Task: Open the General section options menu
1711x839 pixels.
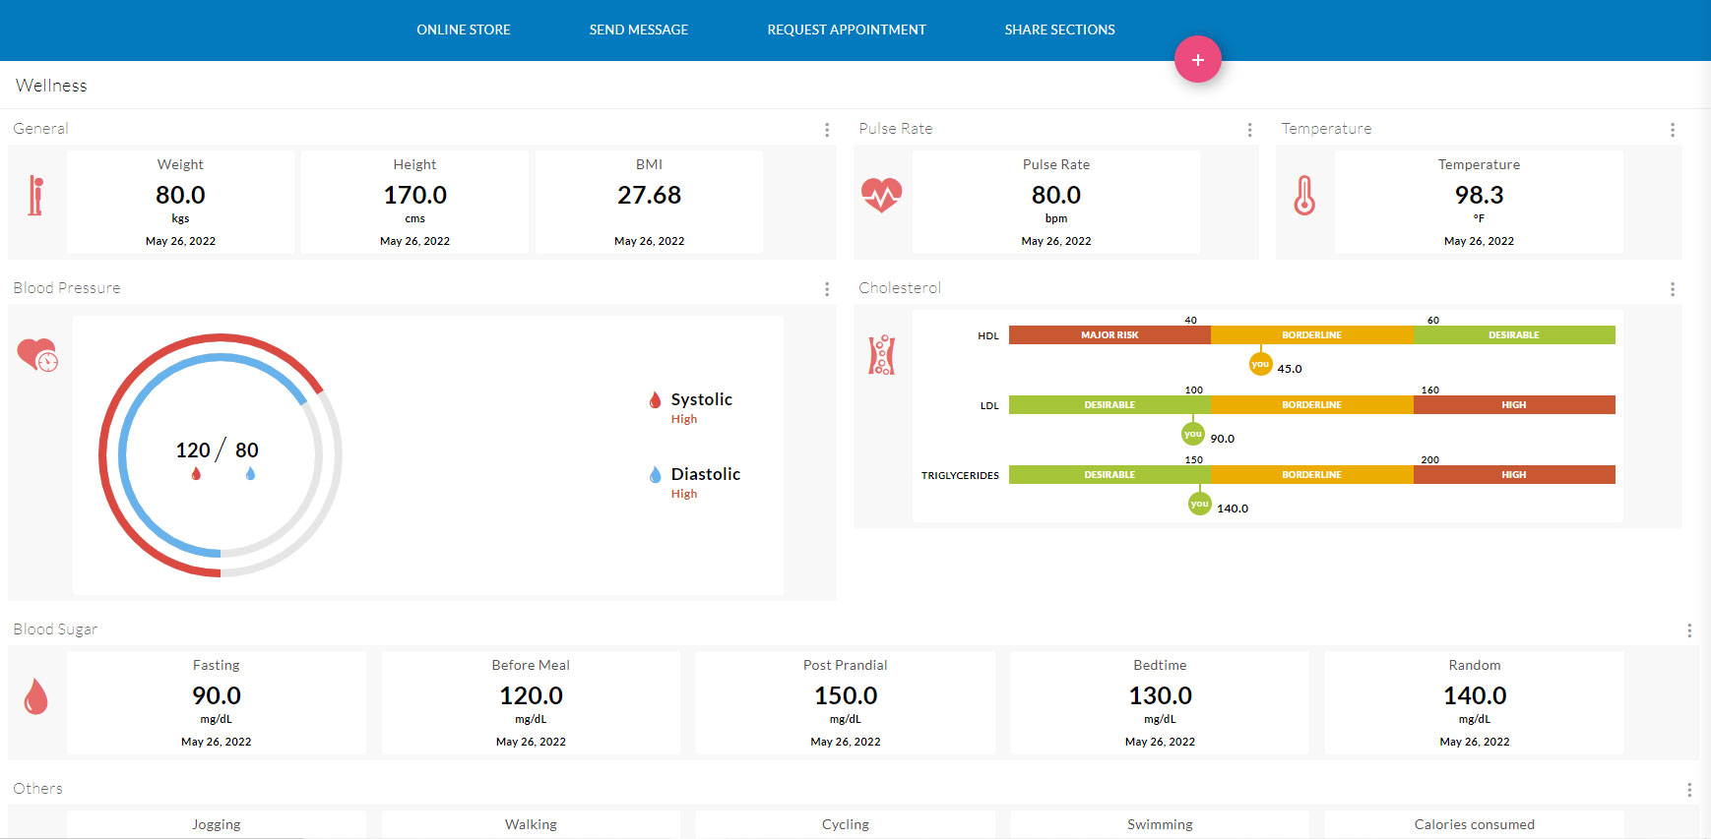Action: click(827, 130)
